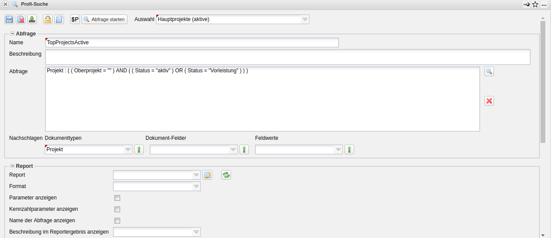Click the magnifier icon beside the query area
Image resolution: width=551 pixels, height=238 pixels.
tap(489, 71)
